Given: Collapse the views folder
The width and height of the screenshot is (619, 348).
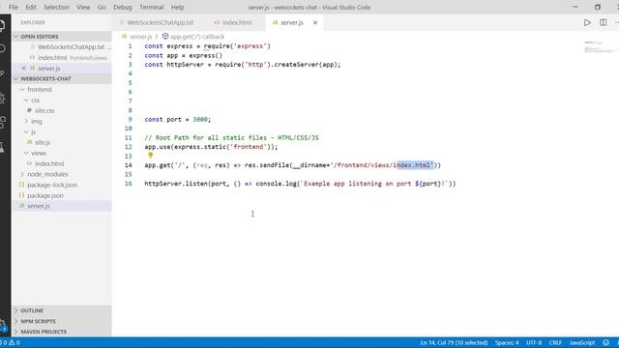Looking at the screenshot, I should pyautogui.click(x=39, y=153).
